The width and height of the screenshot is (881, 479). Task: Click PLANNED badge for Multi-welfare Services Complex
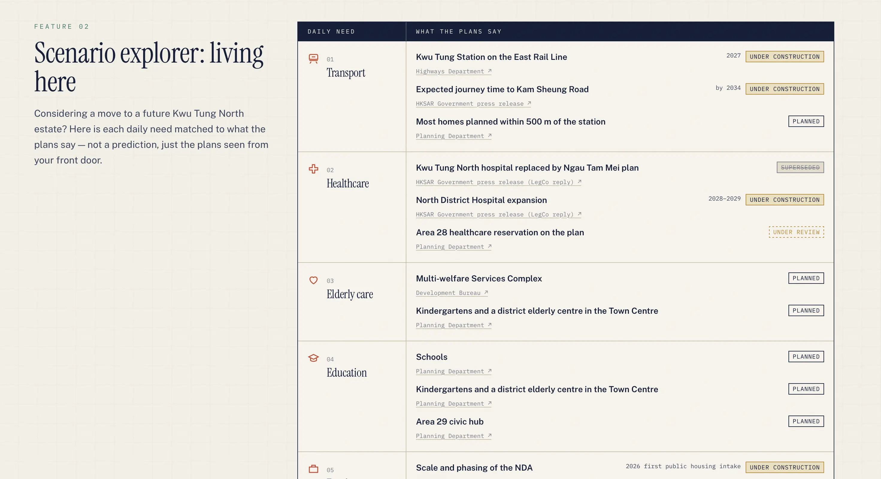pyautogui.click(x=806, y=278)
